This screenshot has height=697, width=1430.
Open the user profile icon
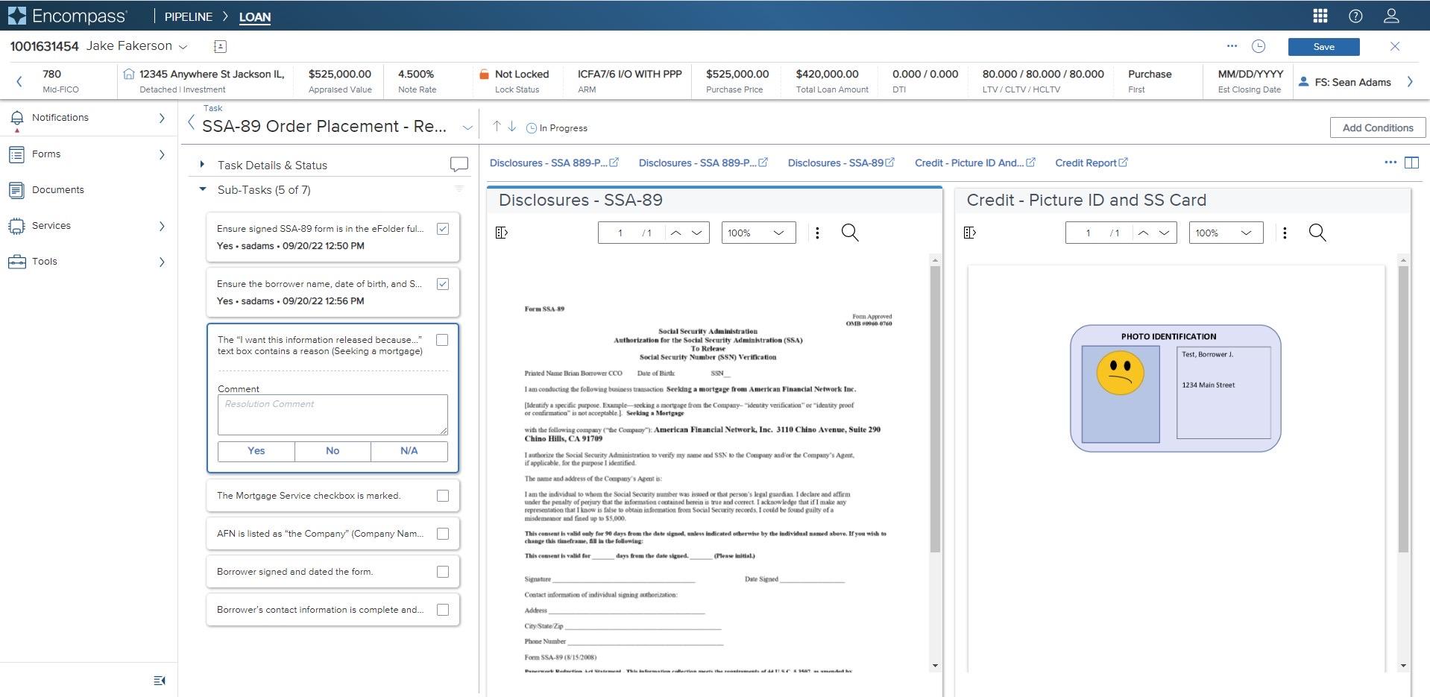click(x=1391, y=16)
